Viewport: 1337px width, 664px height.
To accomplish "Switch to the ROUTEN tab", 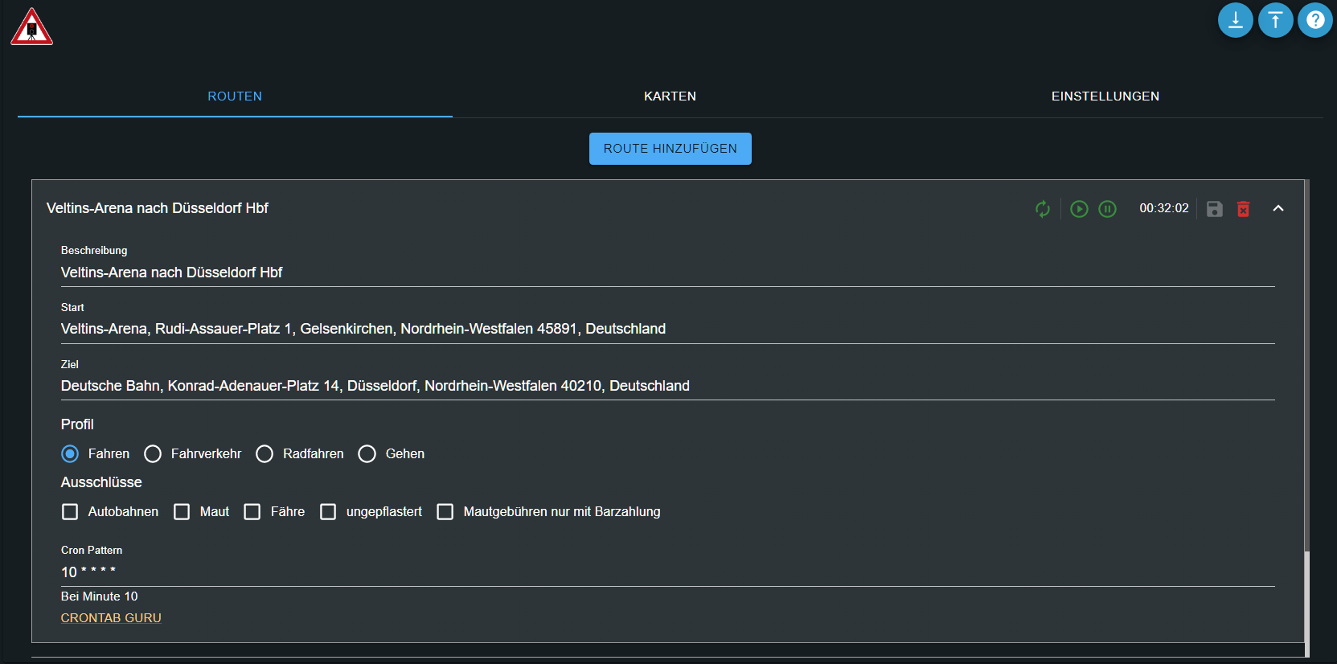I will pyautogui.click(x=235, y=96).
